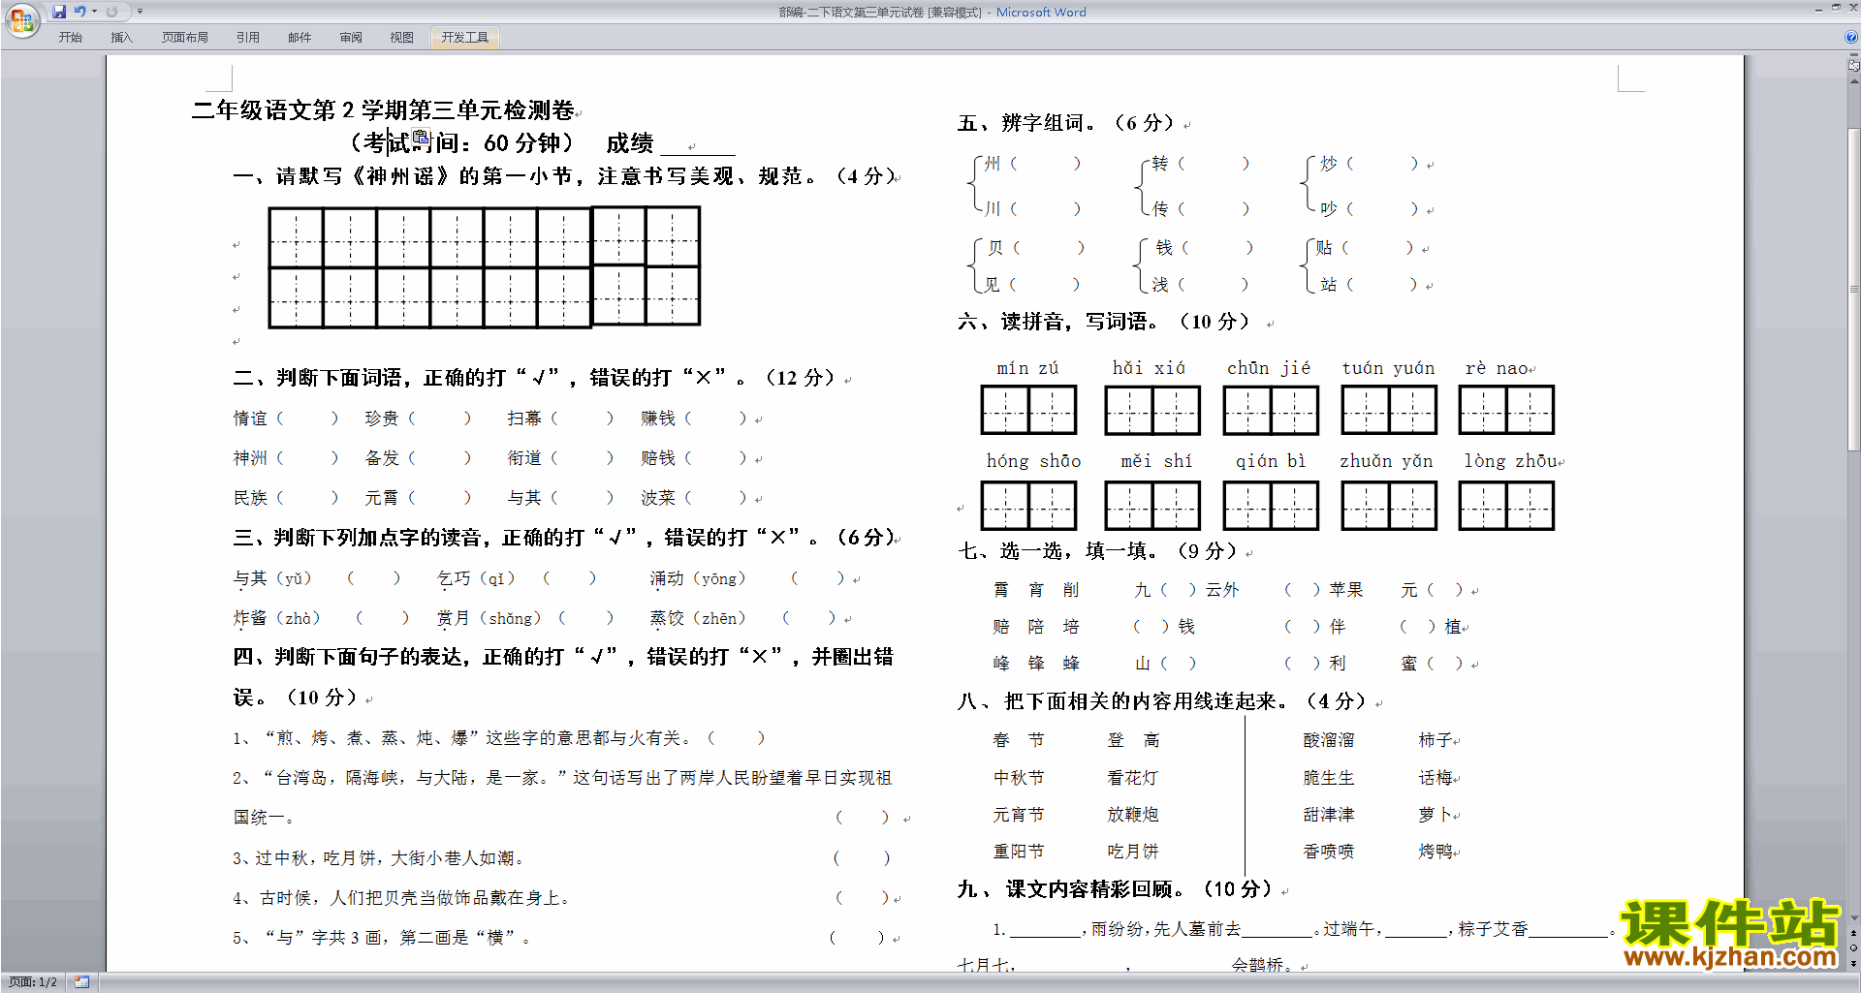
Task: Click the text 乞巧（qǐ）
Action: (476, 578)
